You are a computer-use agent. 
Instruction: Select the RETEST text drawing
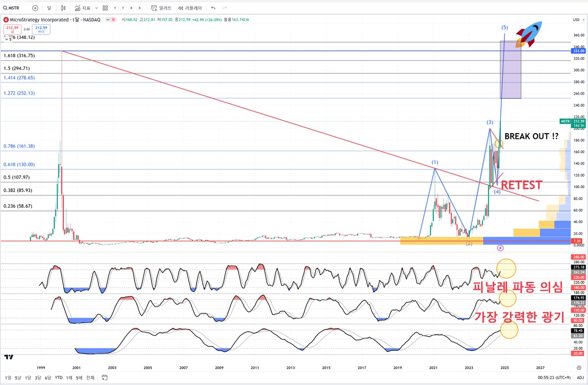click(x=522, y=185)
